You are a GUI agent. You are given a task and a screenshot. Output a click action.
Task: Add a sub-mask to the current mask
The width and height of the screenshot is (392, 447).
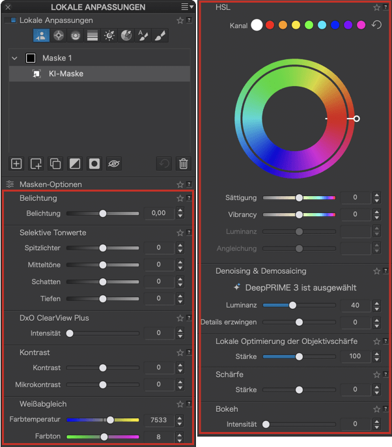(36, 164)
